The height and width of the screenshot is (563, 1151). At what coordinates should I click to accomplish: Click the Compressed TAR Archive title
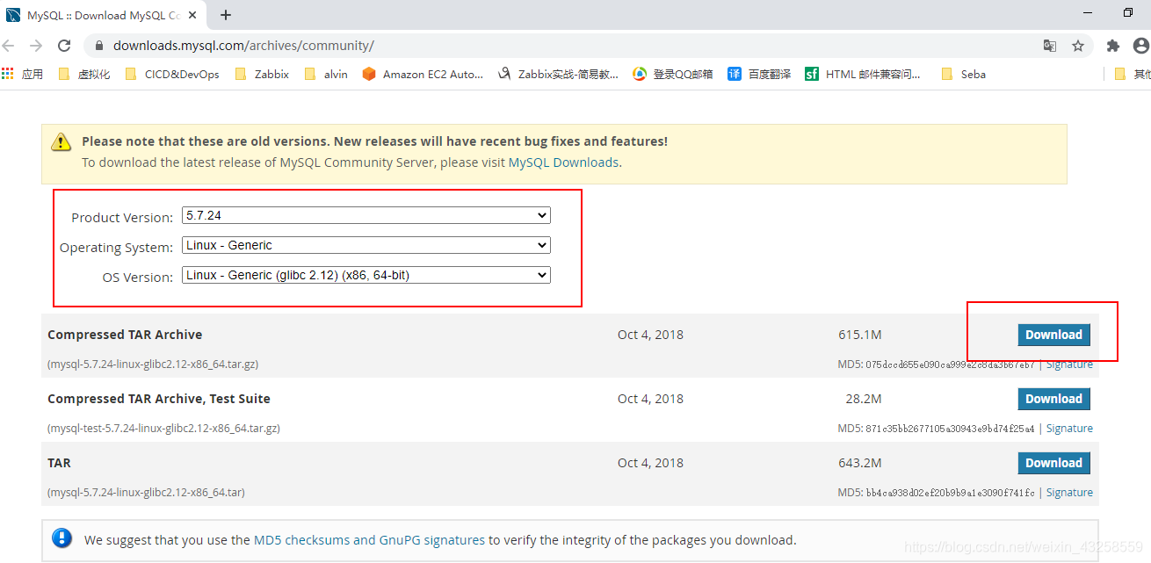125,335
